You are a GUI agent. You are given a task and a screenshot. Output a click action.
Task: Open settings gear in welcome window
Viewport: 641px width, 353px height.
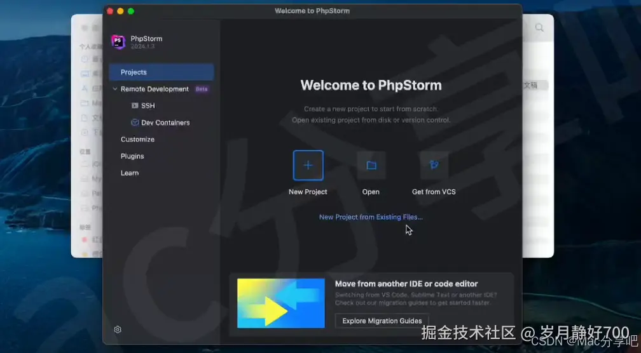click(x=118, y=330)
